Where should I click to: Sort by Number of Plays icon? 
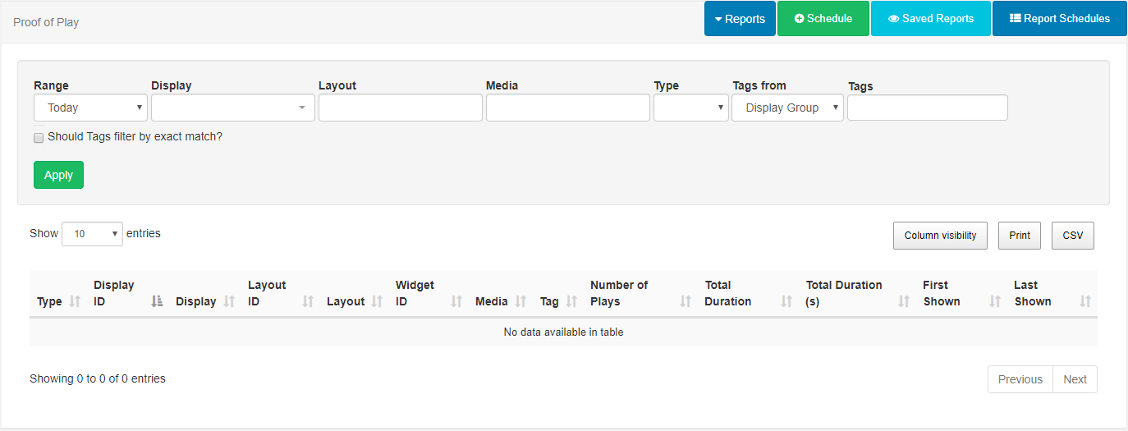pos(686,301)
